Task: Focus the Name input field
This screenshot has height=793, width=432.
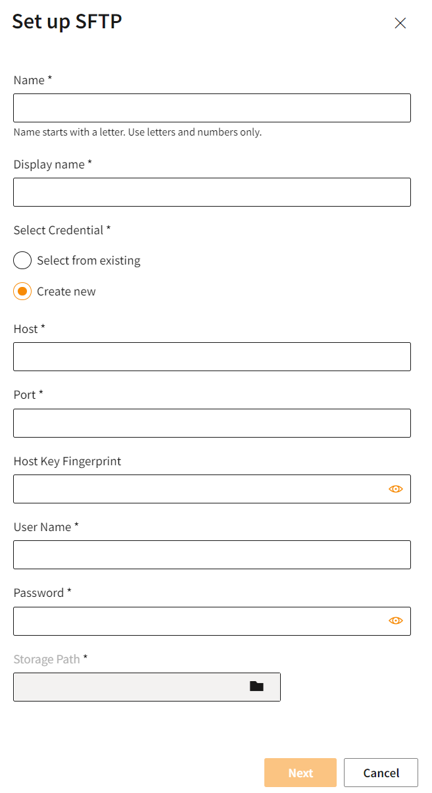Action: pos(212,108)
